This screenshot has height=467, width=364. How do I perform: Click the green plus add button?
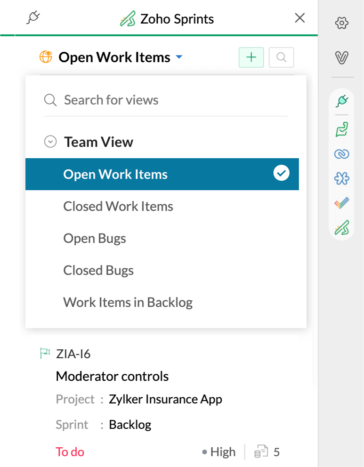[251, 57]
